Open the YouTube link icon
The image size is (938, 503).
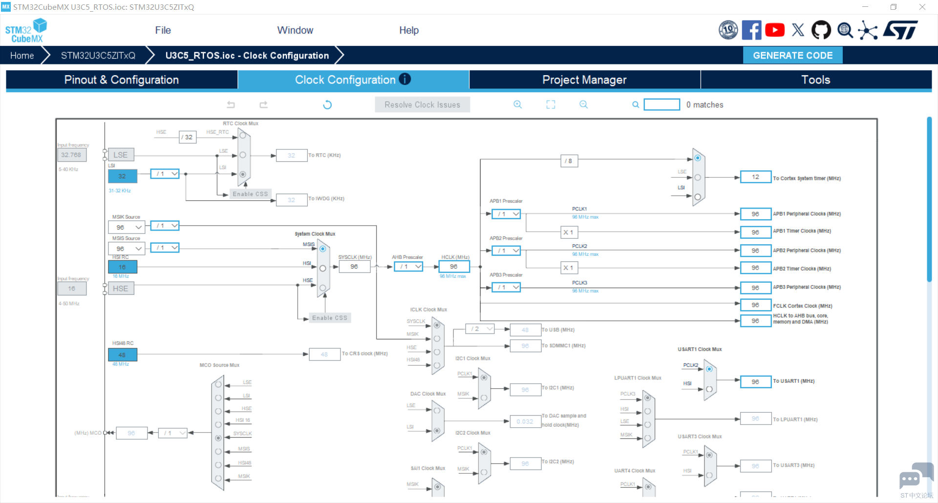click(x=775, y=30)
